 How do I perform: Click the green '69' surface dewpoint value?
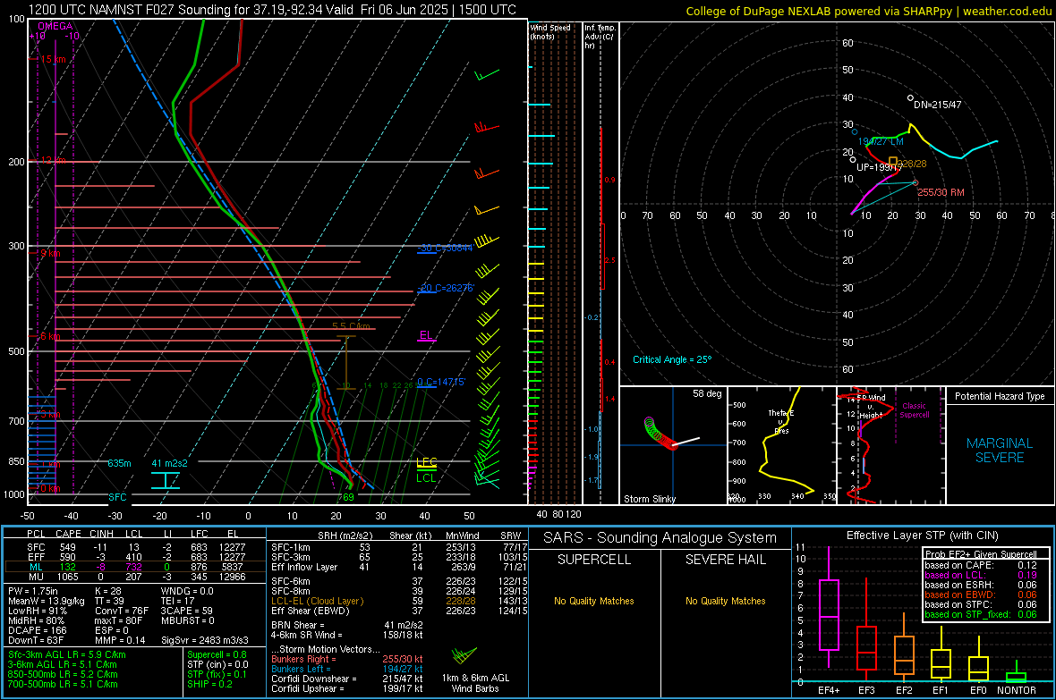coord(348,497)
